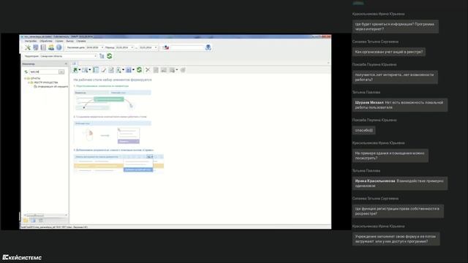Viewport: 468px width, 263px height.
Task: Click chat message 'спасибо'
Action: point(363,130)
